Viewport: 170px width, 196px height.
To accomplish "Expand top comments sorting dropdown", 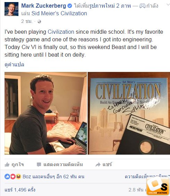I will tap(147, 177).
